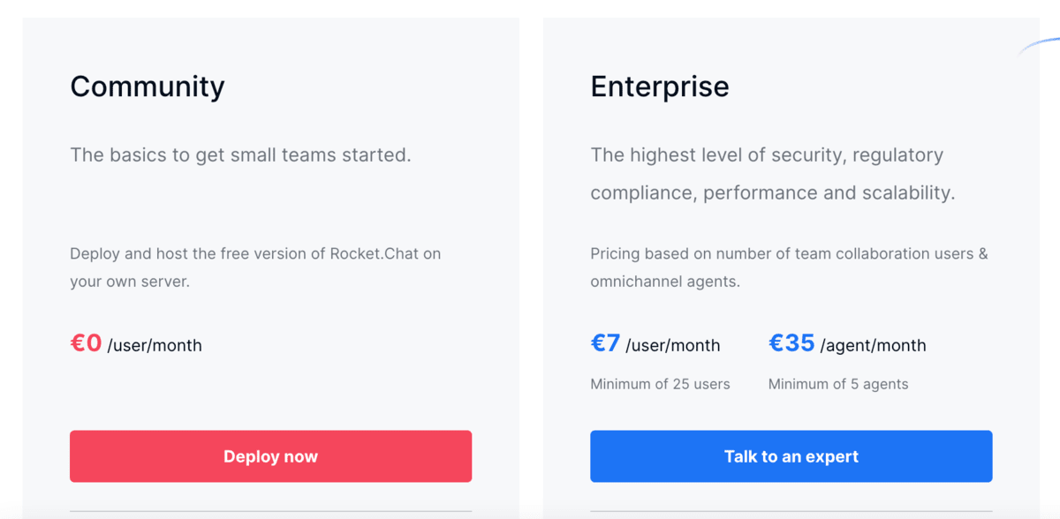Click the Deploy now button
1060x519 pixels.
point(270,456)
